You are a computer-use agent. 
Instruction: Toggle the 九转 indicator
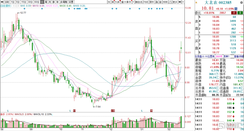(117, 2)
